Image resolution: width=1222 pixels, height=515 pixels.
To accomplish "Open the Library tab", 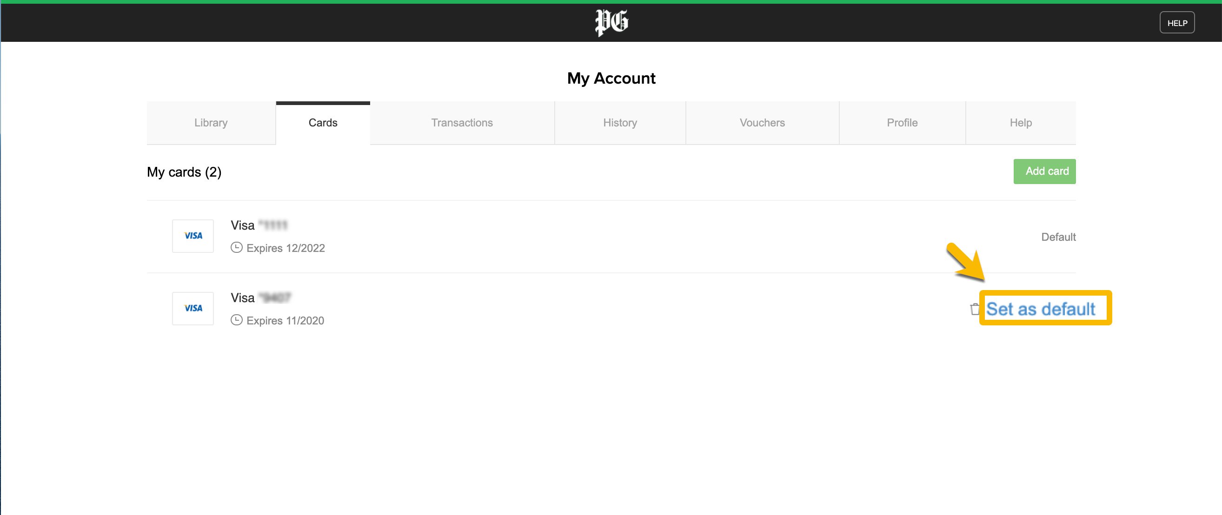I will tap(211, 123).
